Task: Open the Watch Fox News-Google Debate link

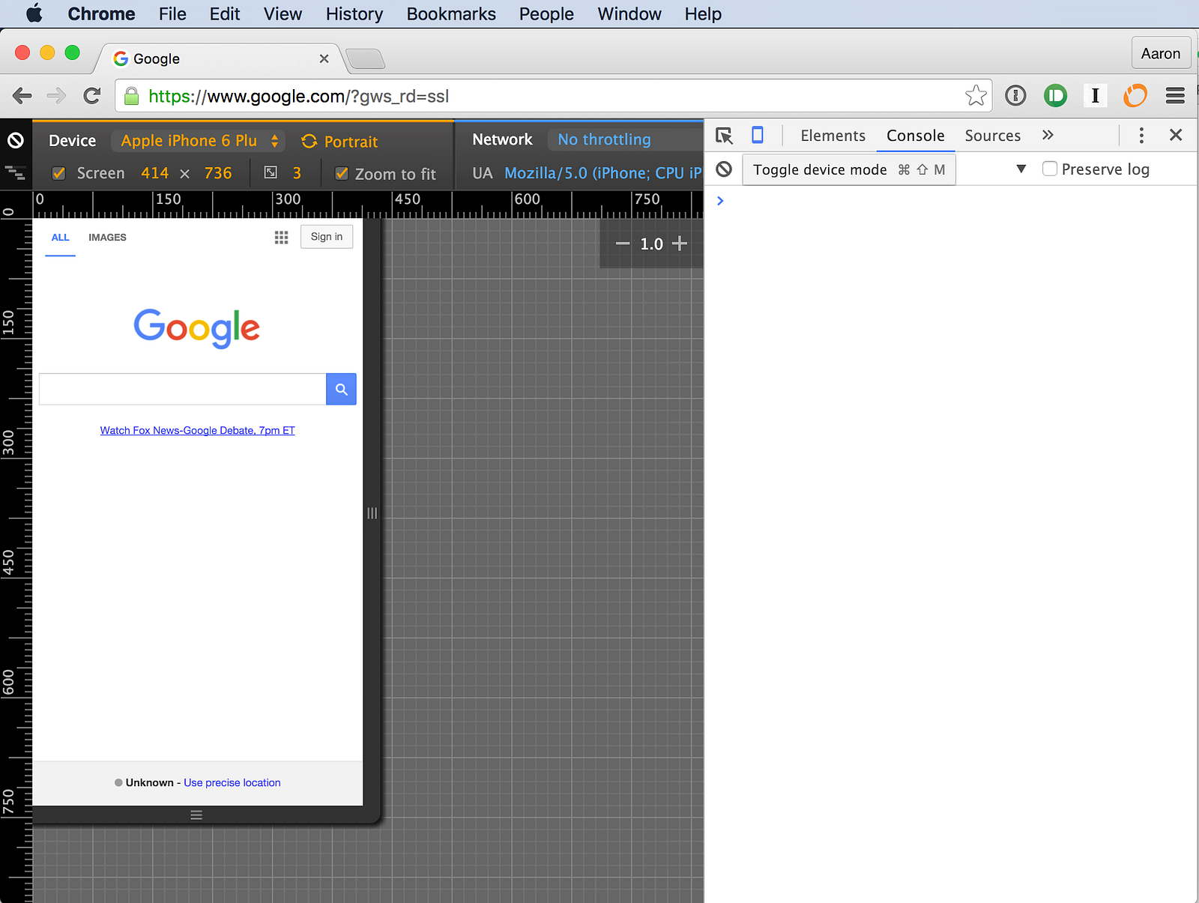Action: click(198, 430)
